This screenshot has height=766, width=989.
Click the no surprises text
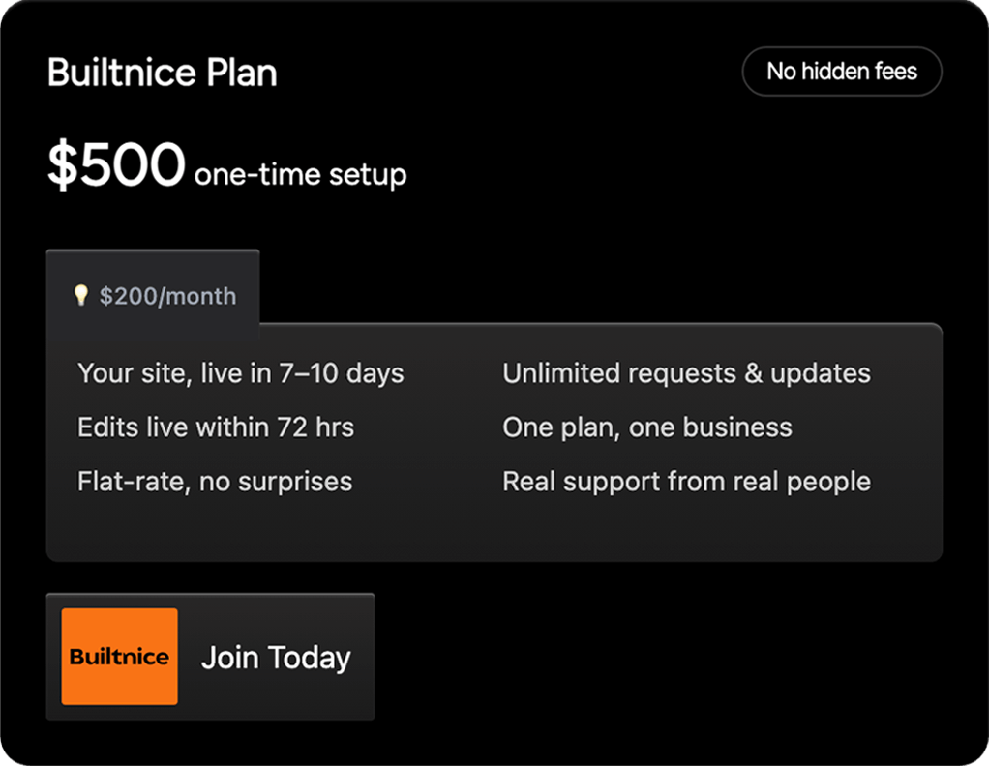(x=276, y=482)
